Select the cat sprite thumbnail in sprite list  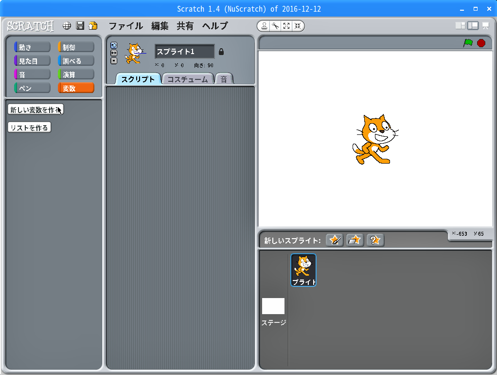click(x=303, y=270)
